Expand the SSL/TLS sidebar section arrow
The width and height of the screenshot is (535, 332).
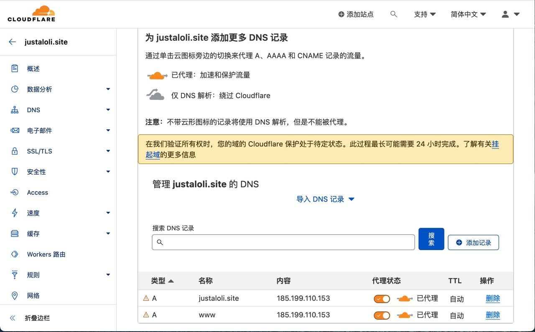[x=108, y=151]
